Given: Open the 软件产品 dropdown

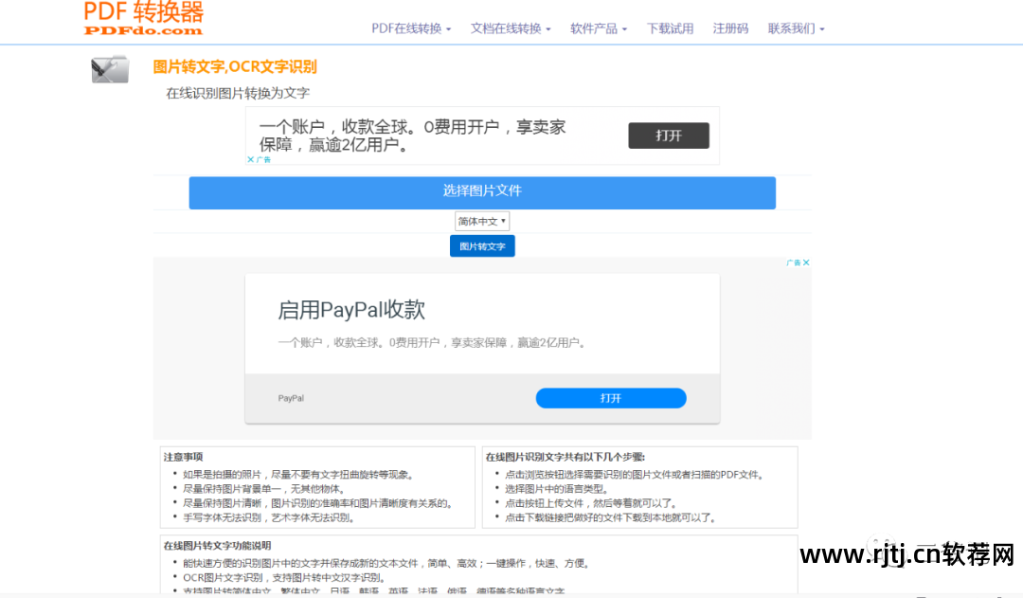Looking at the screenshot, I should 598,28.
